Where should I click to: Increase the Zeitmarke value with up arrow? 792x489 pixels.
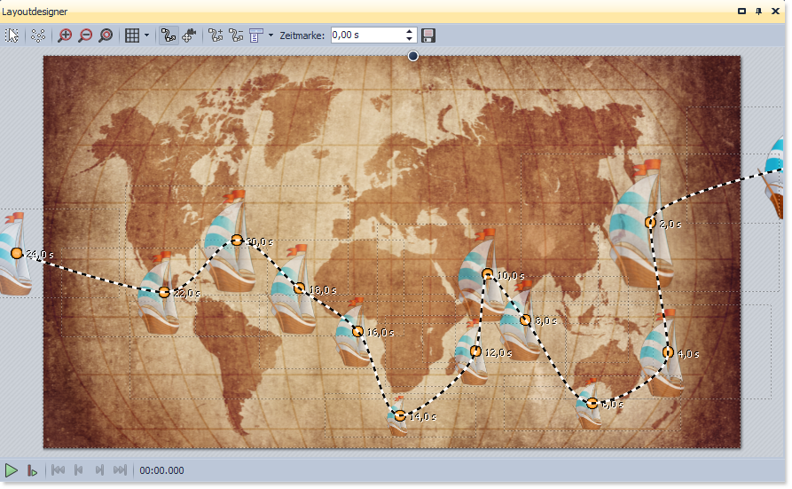click(x=409, y=31)
